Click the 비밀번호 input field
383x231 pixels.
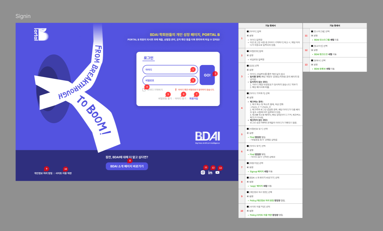pos(170,80)
